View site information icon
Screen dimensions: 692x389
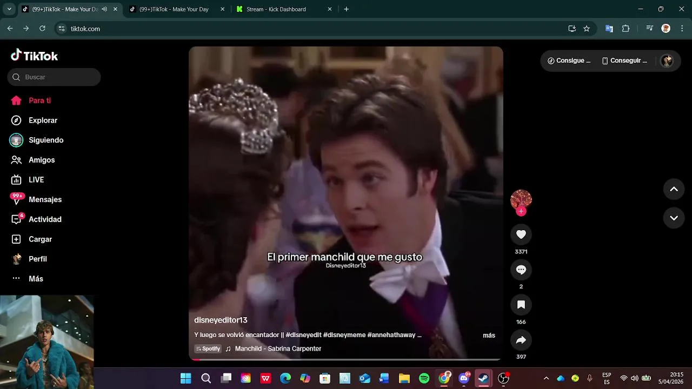point(62,29)
